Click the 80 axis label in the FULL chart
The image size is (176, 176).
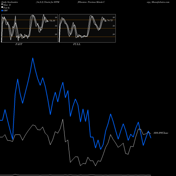pos(114,17)
